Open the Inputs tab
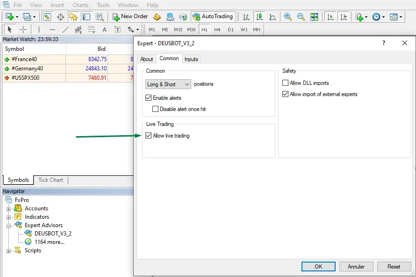The image size is (416, 277). tap(191, 59)
